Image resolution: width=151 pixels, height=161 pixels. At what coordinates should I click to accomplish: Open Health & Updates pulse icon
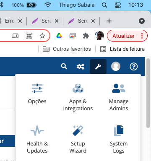pos(37,131)
